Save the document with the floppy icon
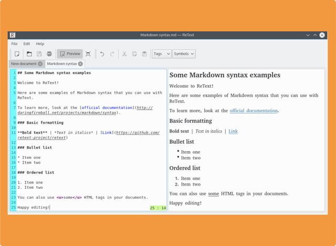Image resolution: width=336 pixels, height=246 pixels. 39,54
